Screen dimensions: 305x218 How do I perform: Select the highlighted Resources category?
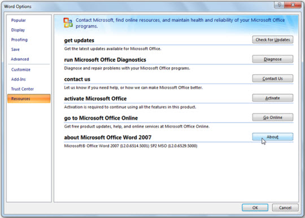tap(29, 99)
